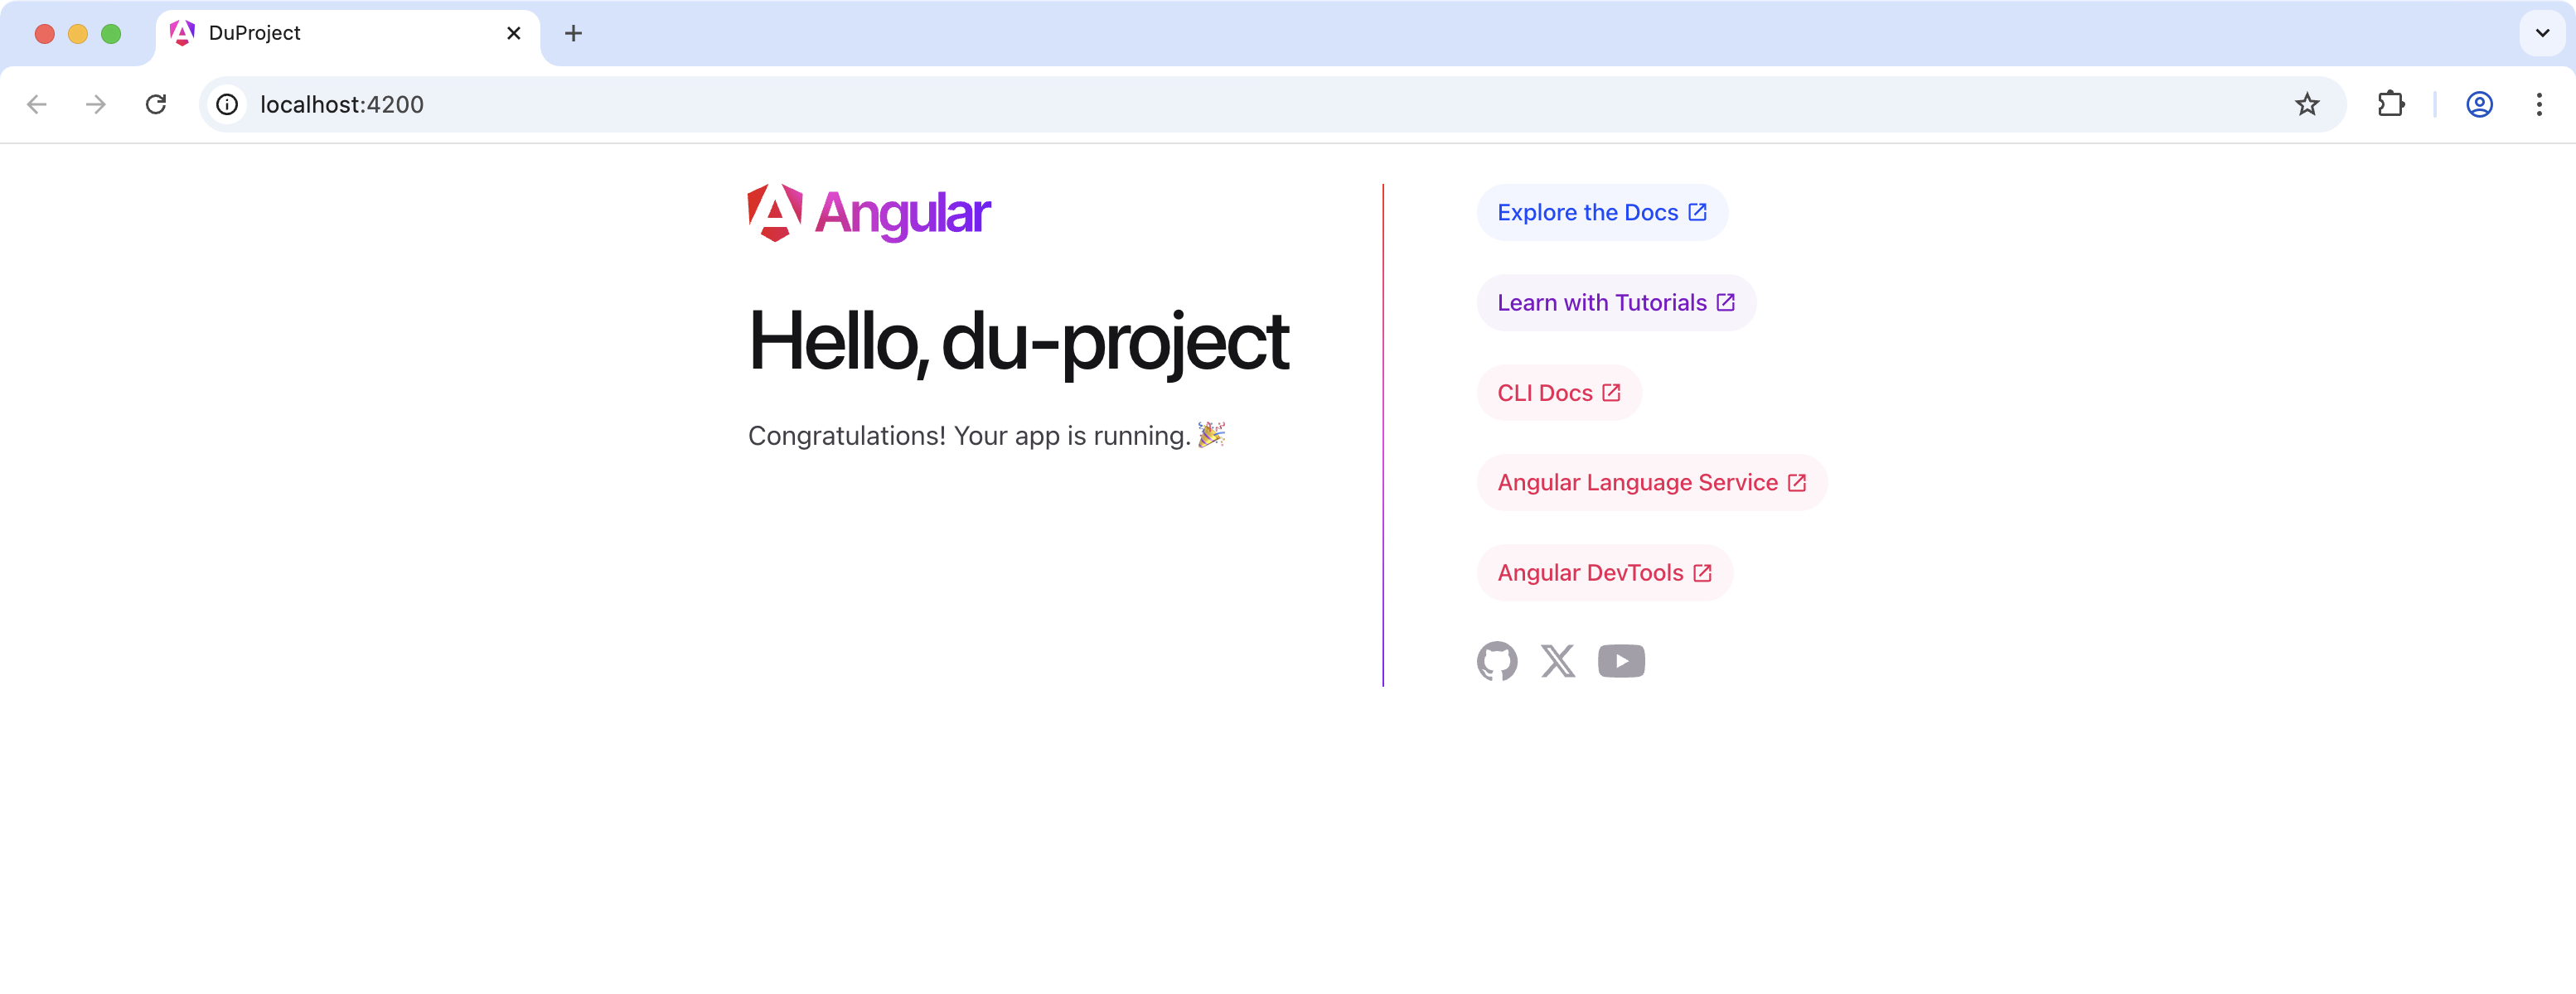Open the Extensions puzzle icon
This screenshot has width=2576, height=994.
tap(2391, 104)
